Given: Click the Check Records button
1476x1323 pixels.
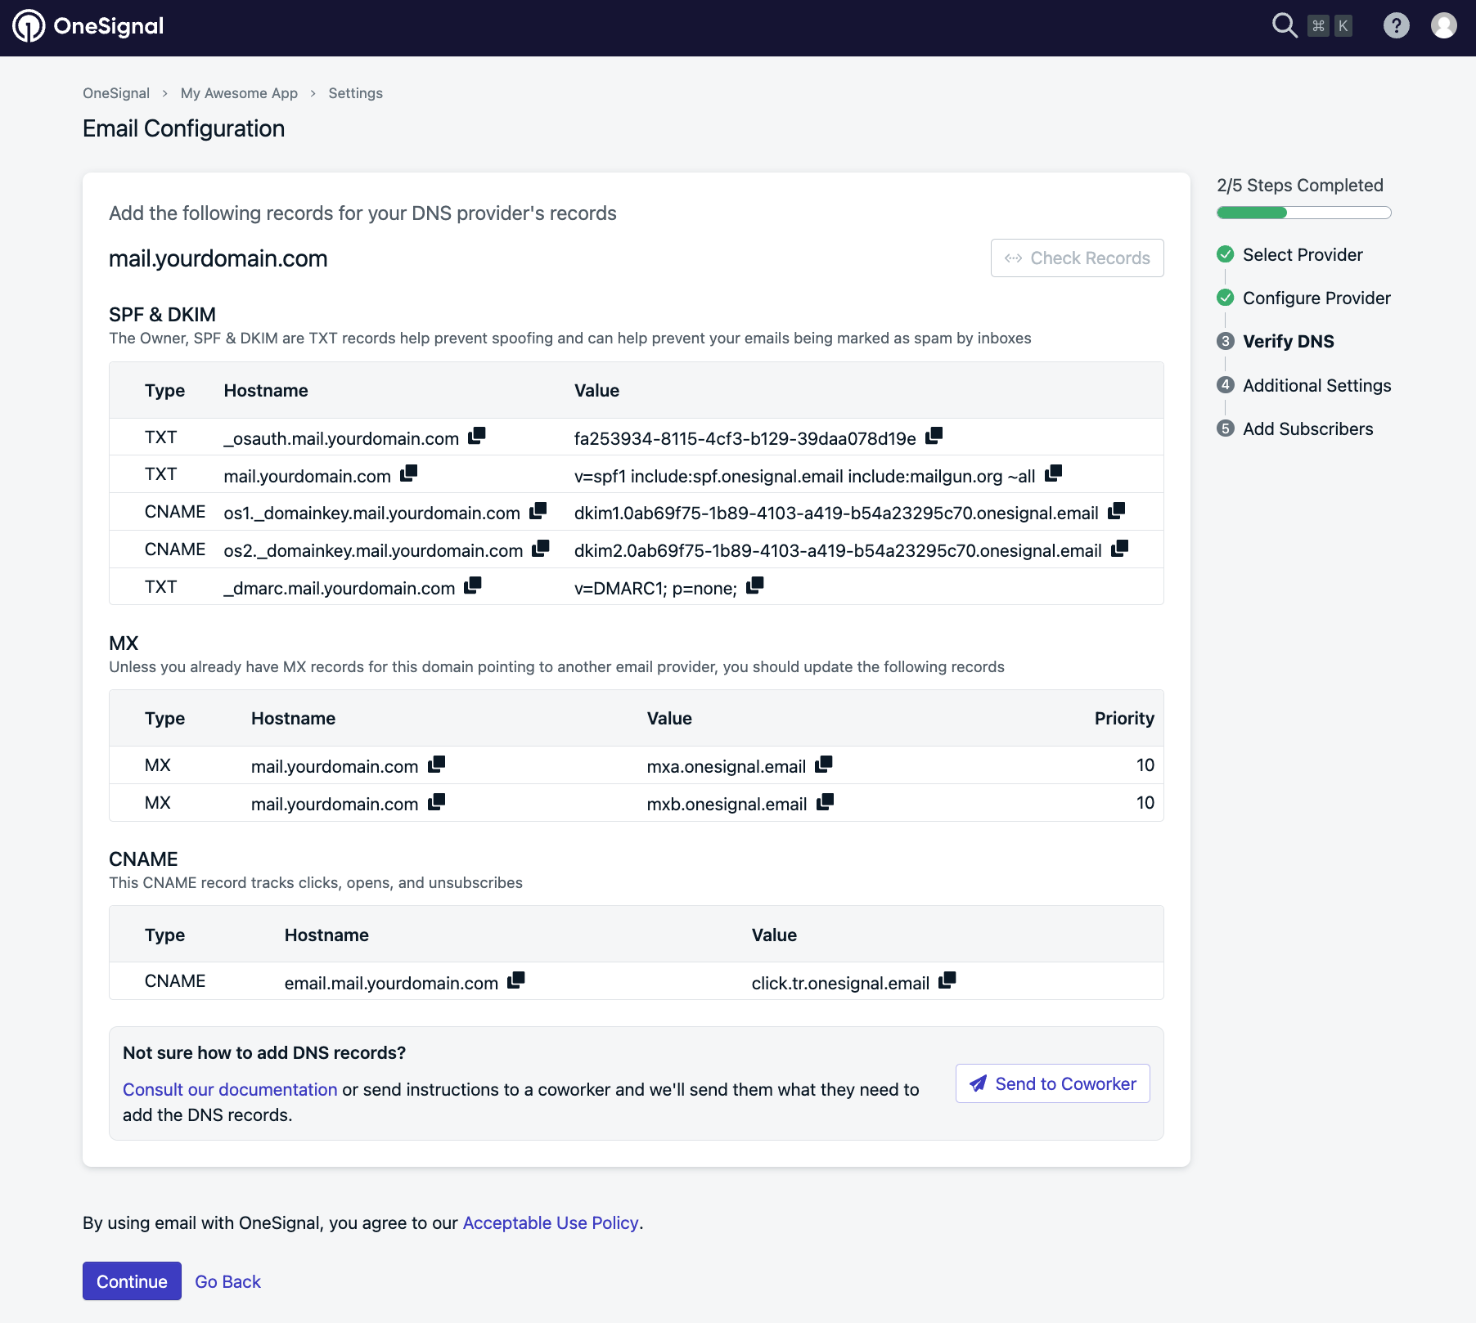Looking at the screenshot, I should pyautogui.click(x=1077, y=258).
